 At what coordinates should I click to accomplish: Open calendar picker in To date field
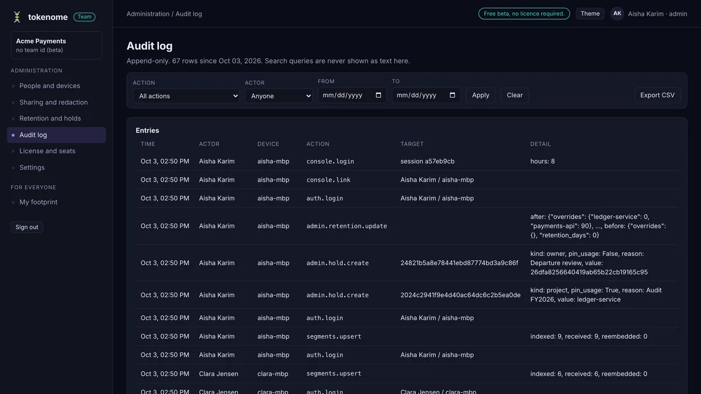click(452, 95)
